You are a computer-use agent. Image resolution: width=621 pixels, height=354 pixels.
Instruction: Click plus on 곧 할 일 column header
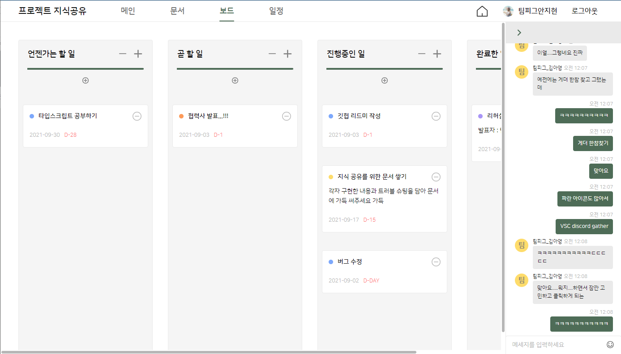pyautogui.click(x=287, y=54)
